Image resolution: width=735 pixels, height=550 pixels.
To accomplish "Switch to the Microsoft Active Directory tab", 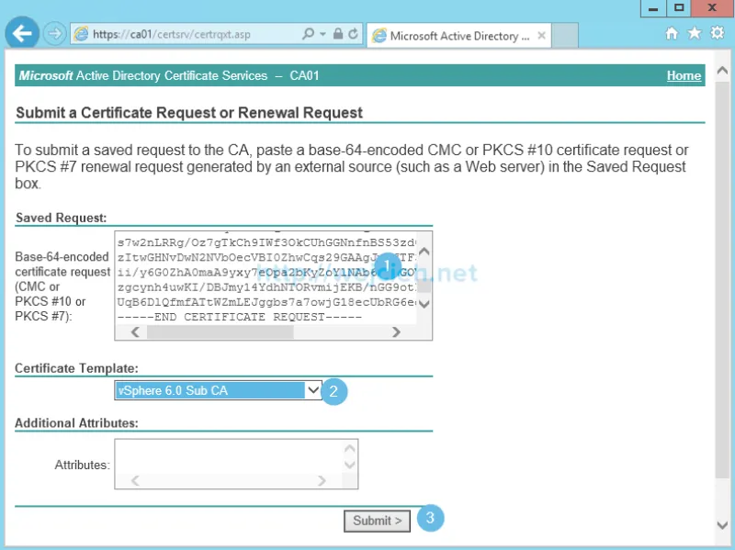I will (x=450, y=36).
